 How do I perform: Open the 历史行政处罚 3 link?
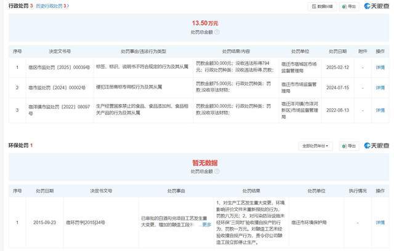(x=52, y=6)
